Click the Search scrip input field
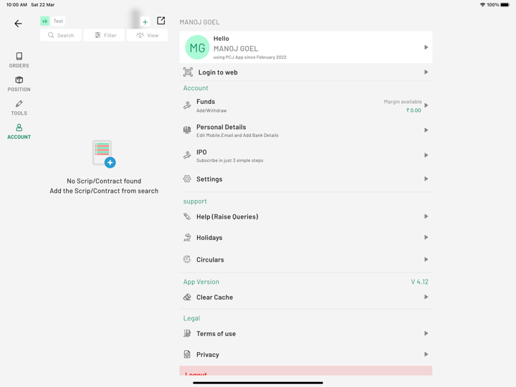516x387 pixels. (61, 35)
